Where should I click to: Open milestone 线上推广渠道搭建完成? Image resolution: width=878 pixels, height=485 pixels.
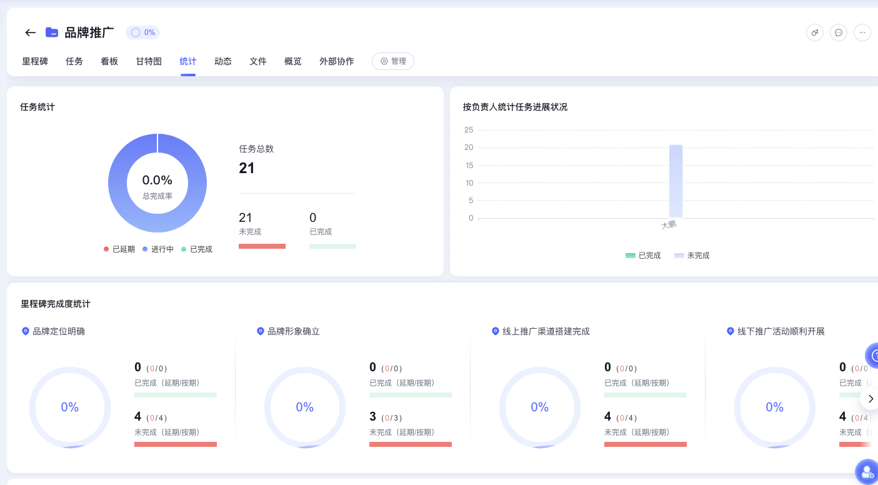point(546,331)
